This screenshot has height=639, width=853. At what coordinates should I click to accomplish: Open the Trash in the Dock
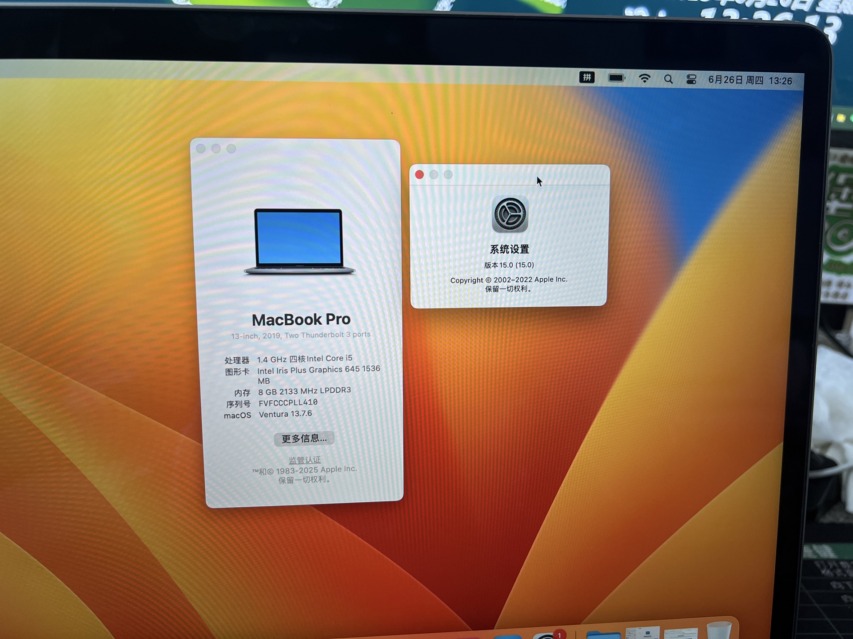pos(718,631)
